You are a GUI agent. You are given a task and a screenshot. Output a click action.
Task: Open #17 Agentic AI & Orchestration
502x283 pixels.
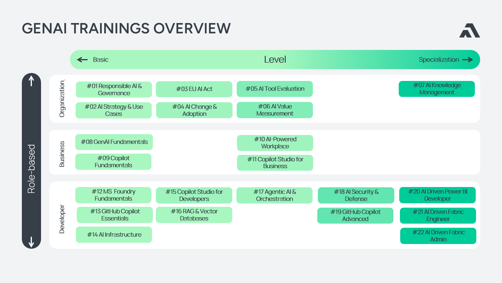coord(274,196)
